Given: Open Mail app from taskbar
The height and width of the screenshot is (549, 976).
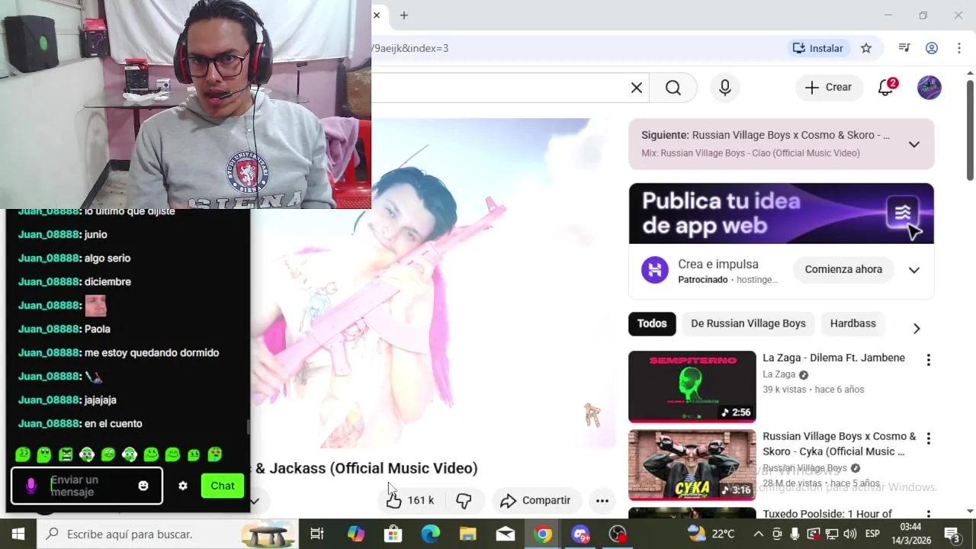Looking at the screenshot, I should point(505,534).
